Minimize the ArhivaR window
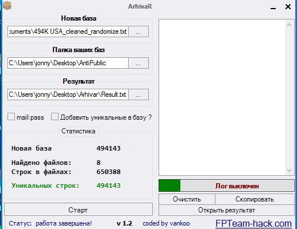297x229 pixels. pyautogui.click(x=273, y=7)
